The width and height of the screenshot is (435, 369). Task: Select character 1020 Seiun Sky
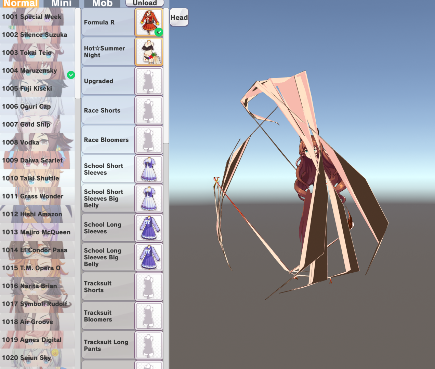click(37, 357)
